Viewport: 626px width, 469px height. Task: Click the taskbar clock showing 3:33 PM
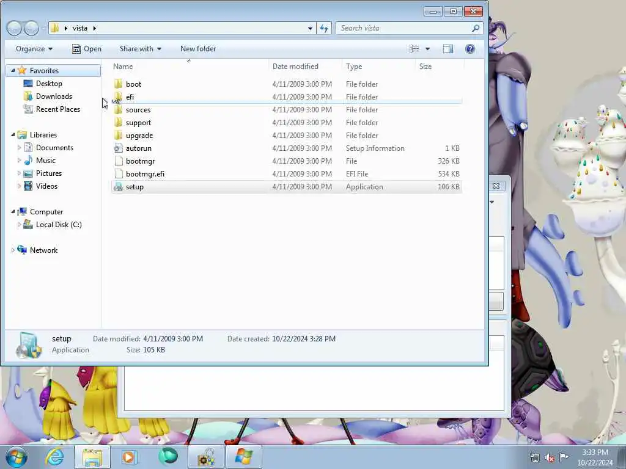pos(595,457)
